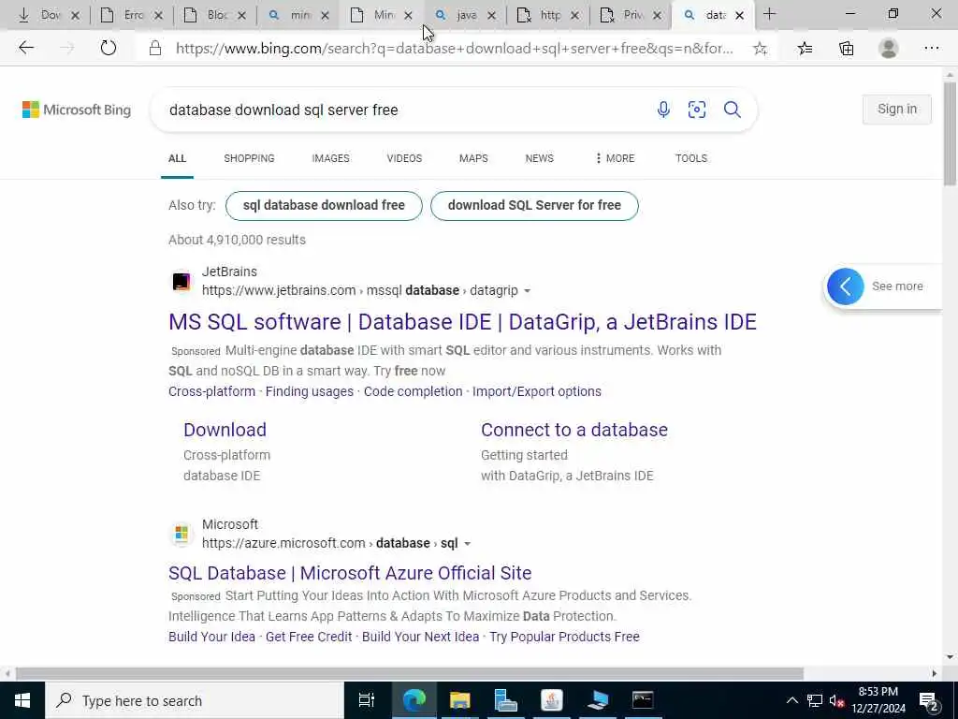Viewport: 958px width, 719px height.
Task: Open the Edge settings and more menu
Action: click(x=931, y=49)
